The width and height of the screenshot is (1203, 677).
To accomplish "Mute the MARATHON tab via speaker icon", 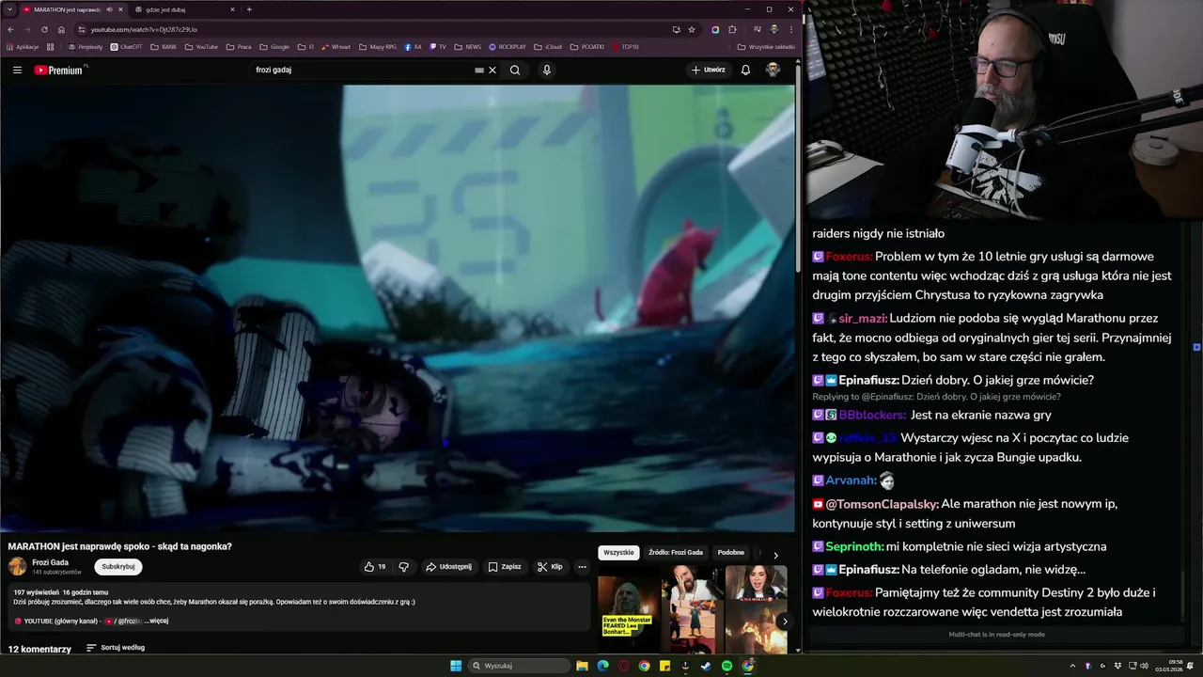I will [109, 9].
